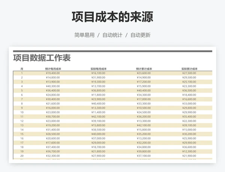Click ¥11,400.00 in month 10 实际每月成本
This screenshot has height=172, width=225.
(98, 112)
